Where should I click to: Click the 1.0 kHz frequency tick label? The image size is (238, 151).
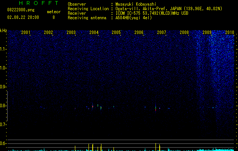click(3, 68)
